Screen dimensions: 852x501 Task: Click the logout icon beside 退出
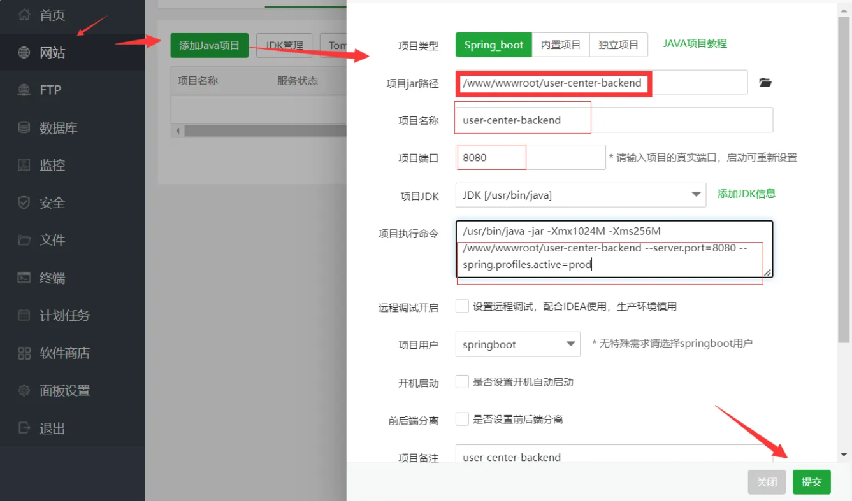coord(24,428)
